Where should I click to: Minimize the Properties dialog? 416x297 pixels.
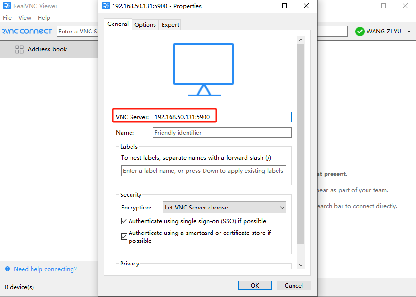pyautogui.click(x=263, y=6)
